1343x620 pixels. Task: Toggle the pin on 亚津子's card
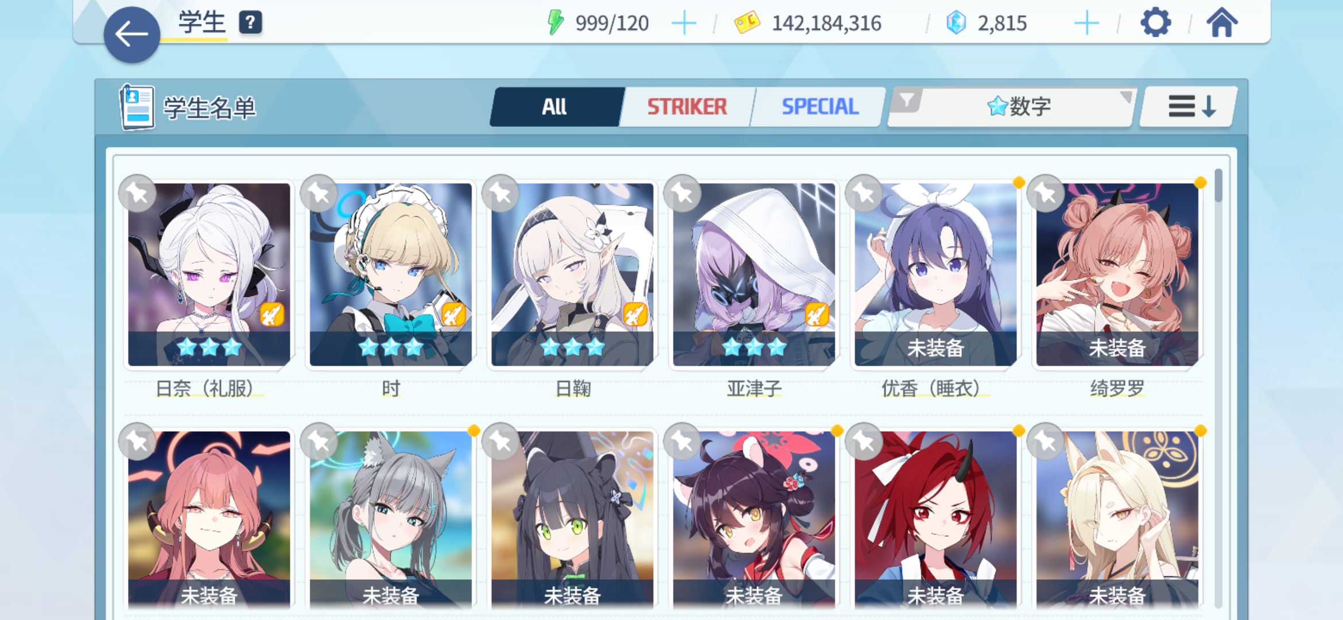[682, 193]
